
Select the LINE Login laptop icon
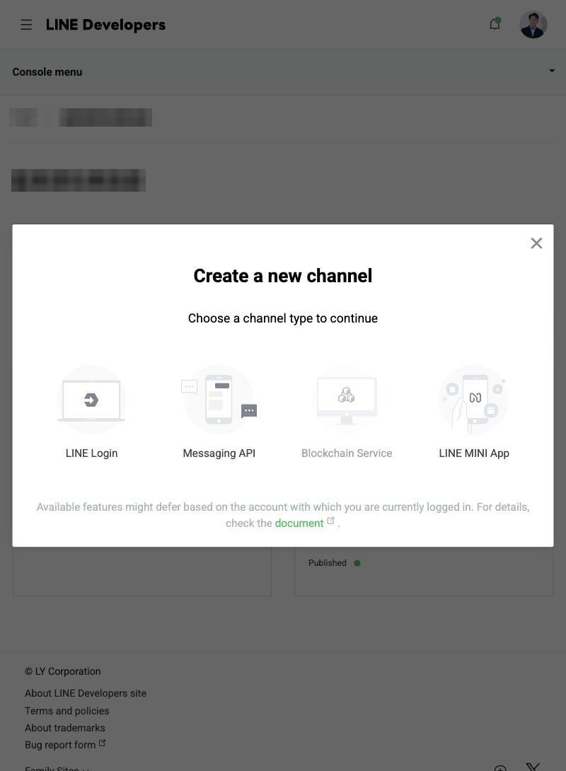tap(91, 399)
